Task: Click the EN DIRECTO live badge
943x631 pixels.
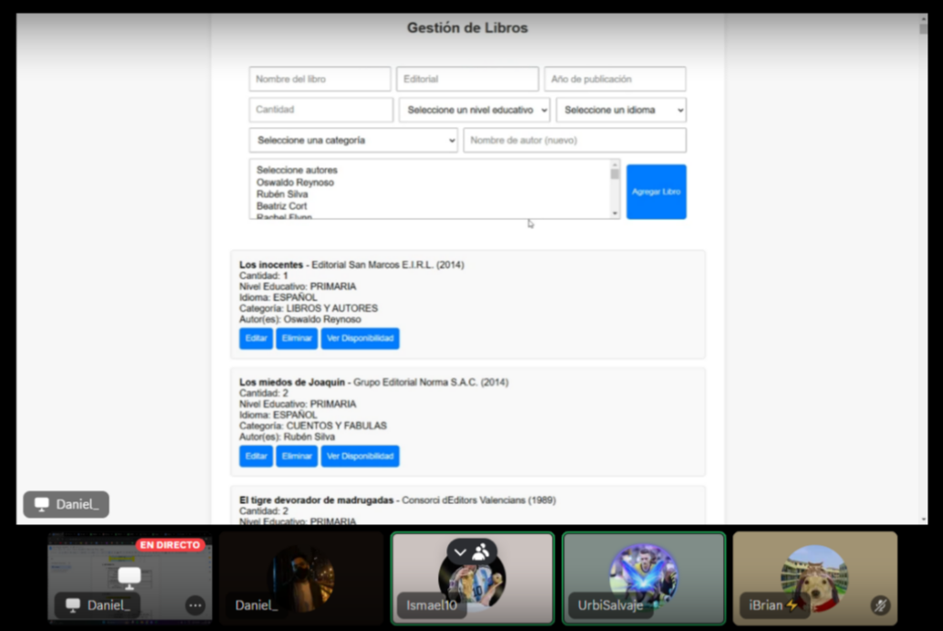Action: click(x=170, y=545)
